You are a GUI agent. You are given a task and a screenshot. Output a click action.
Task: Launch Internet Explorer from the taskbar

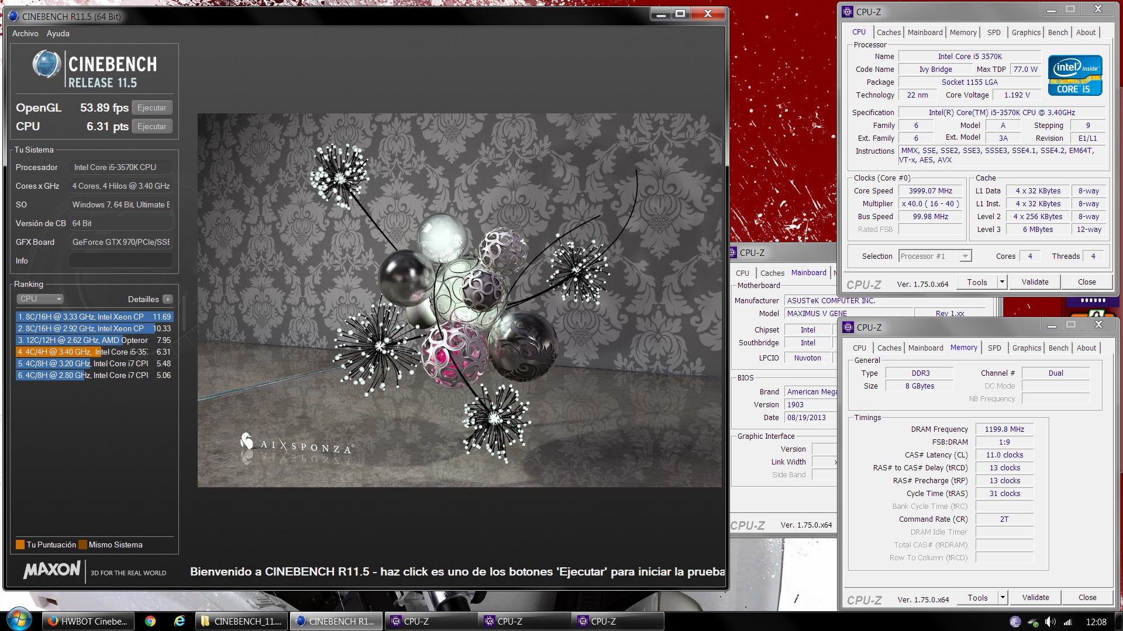coord(179,621)
